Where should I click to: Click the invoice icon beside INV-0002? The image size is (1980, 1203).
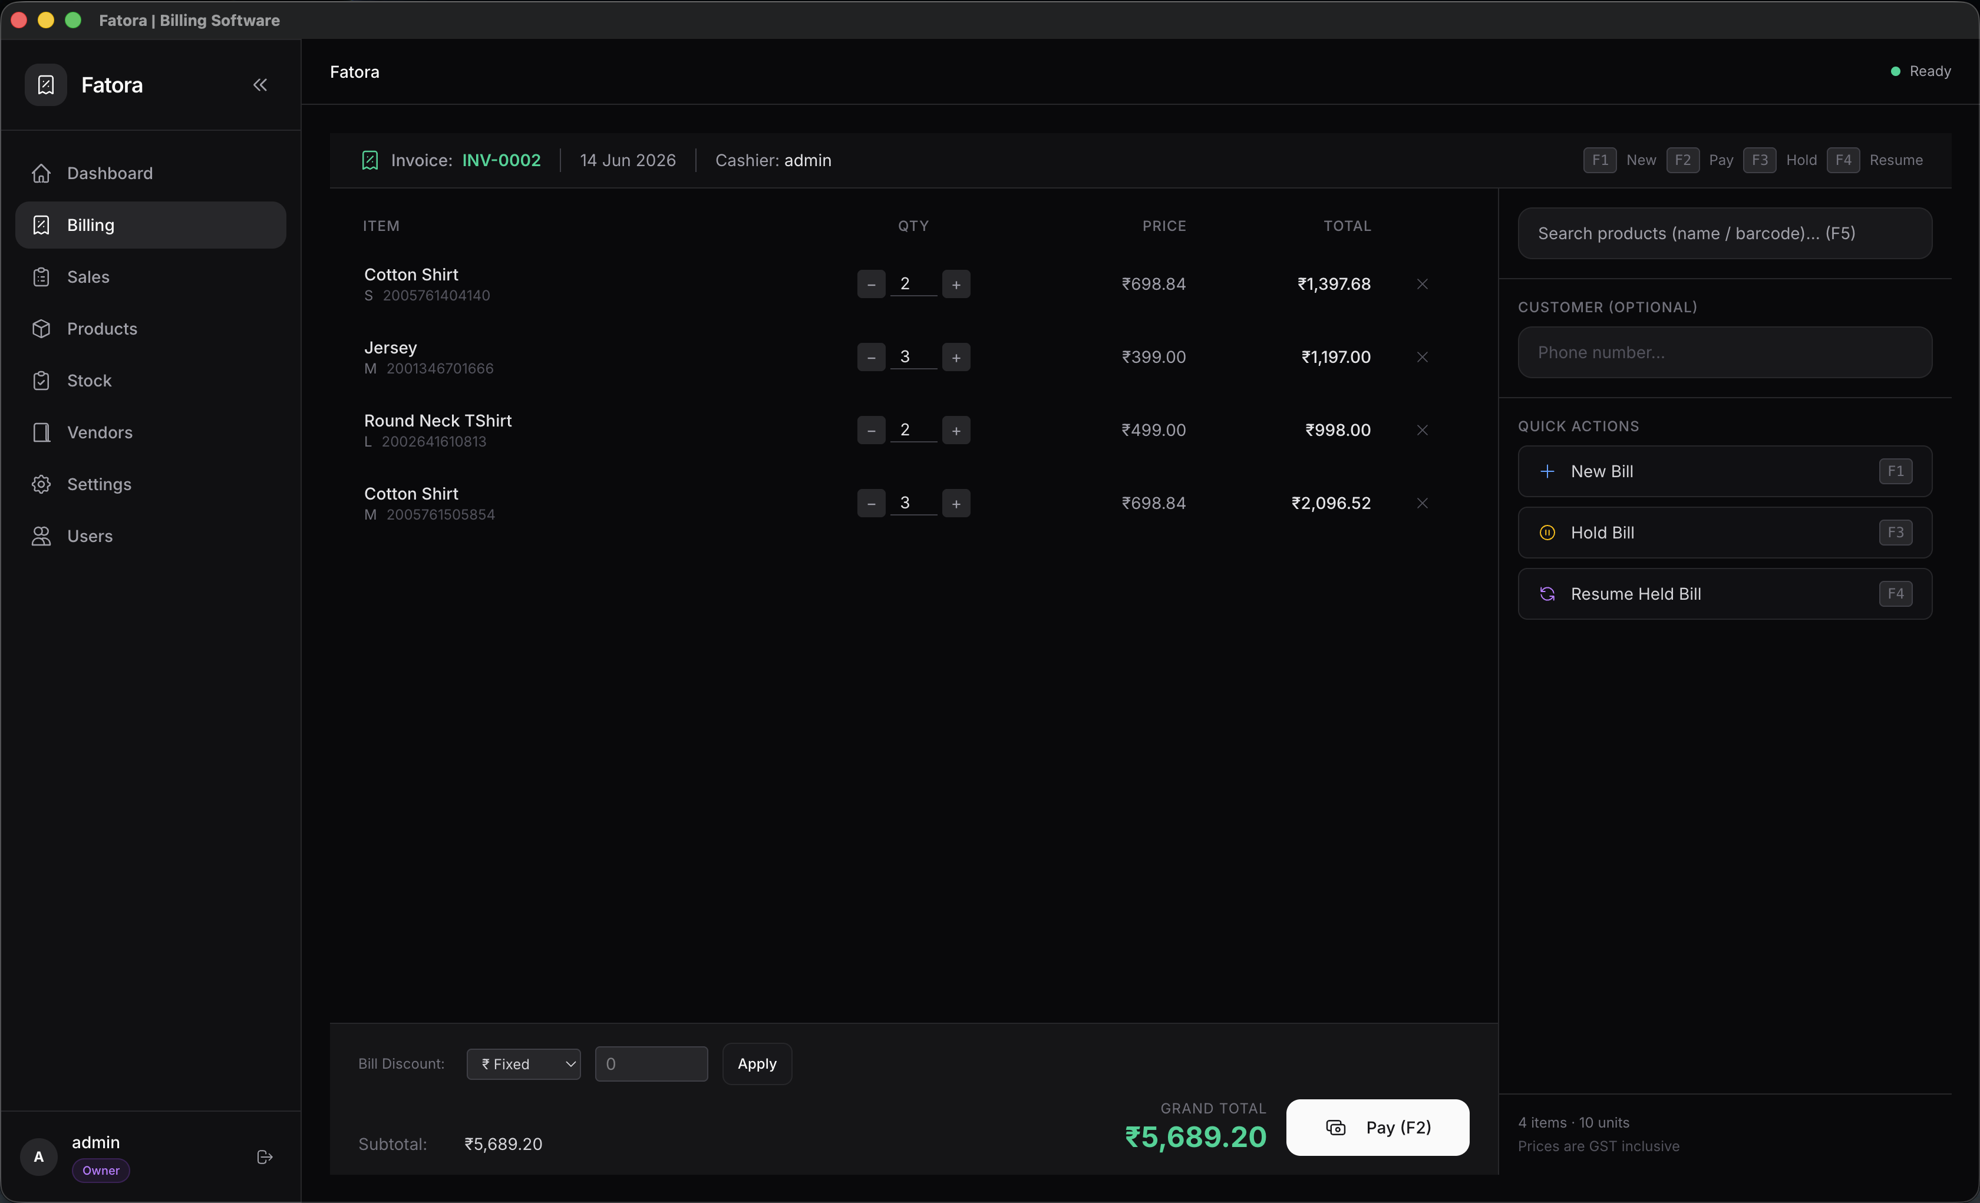click(369, 161)
